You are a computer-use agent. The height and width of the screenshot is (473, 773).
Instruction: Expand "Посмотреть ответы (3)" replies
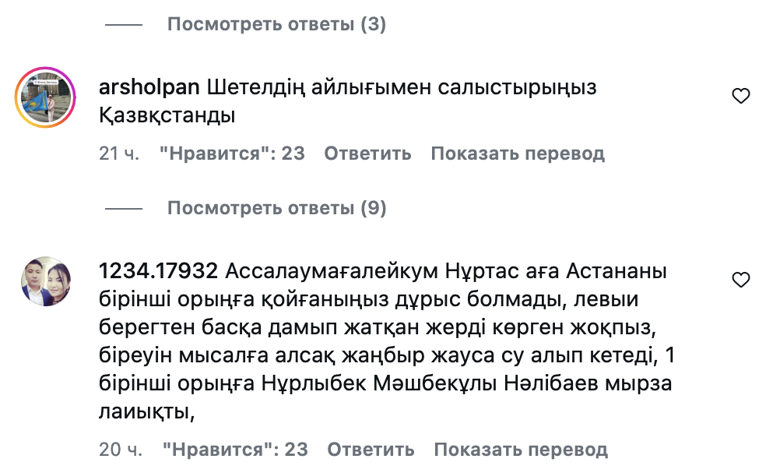[276, 24]
